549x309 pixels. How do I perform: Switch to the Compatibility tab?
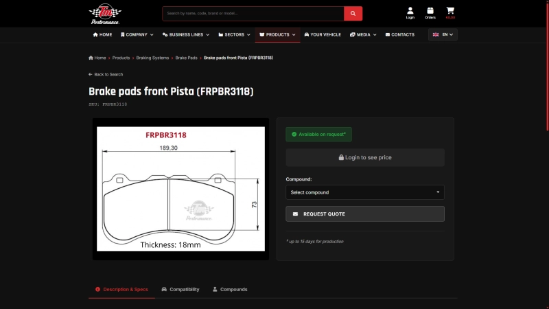pyautogui.click(x=180, y=289)
